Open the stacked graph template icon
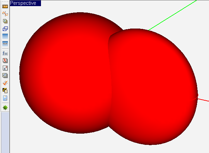Image resolution: width=209 pixels, height=153 pixels. pos(5,75)
